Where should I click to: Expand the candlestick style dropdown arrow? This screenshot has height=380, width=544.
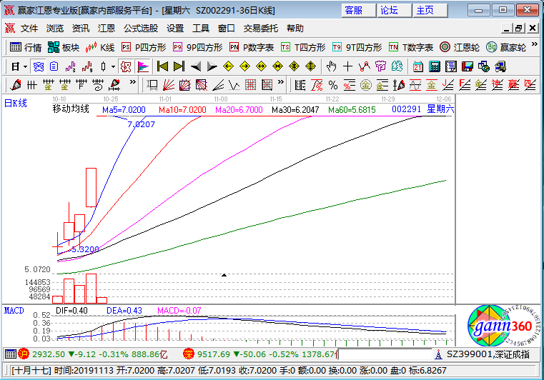(x=114, y=66)
